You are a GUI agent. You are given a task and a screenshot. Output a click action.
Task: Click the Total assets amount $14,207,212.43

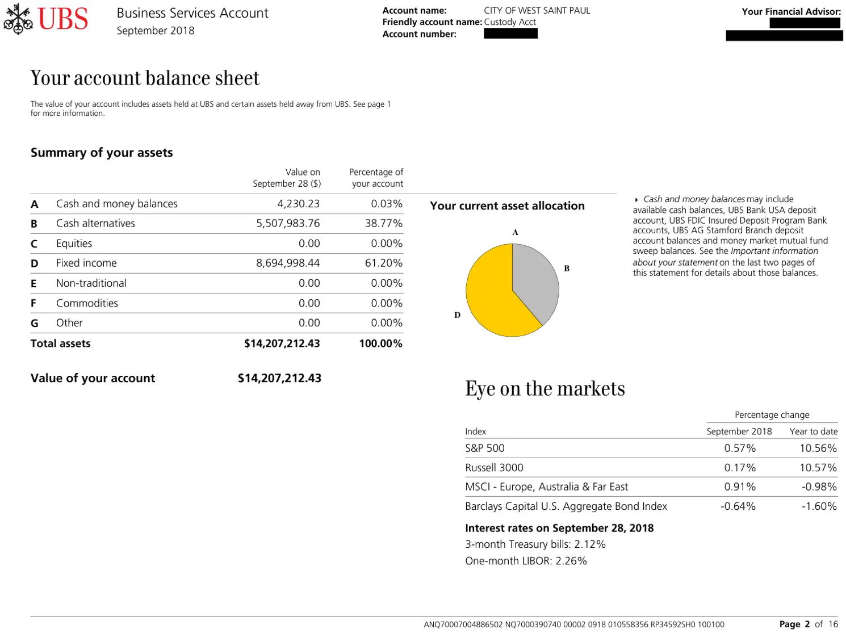click(x=282, y=343)
